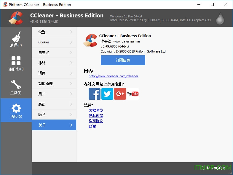Image resolution: width=233 pixels, height=175 pixels.
Task: Click the CCleaner logo in header
Action: [16, 18]
